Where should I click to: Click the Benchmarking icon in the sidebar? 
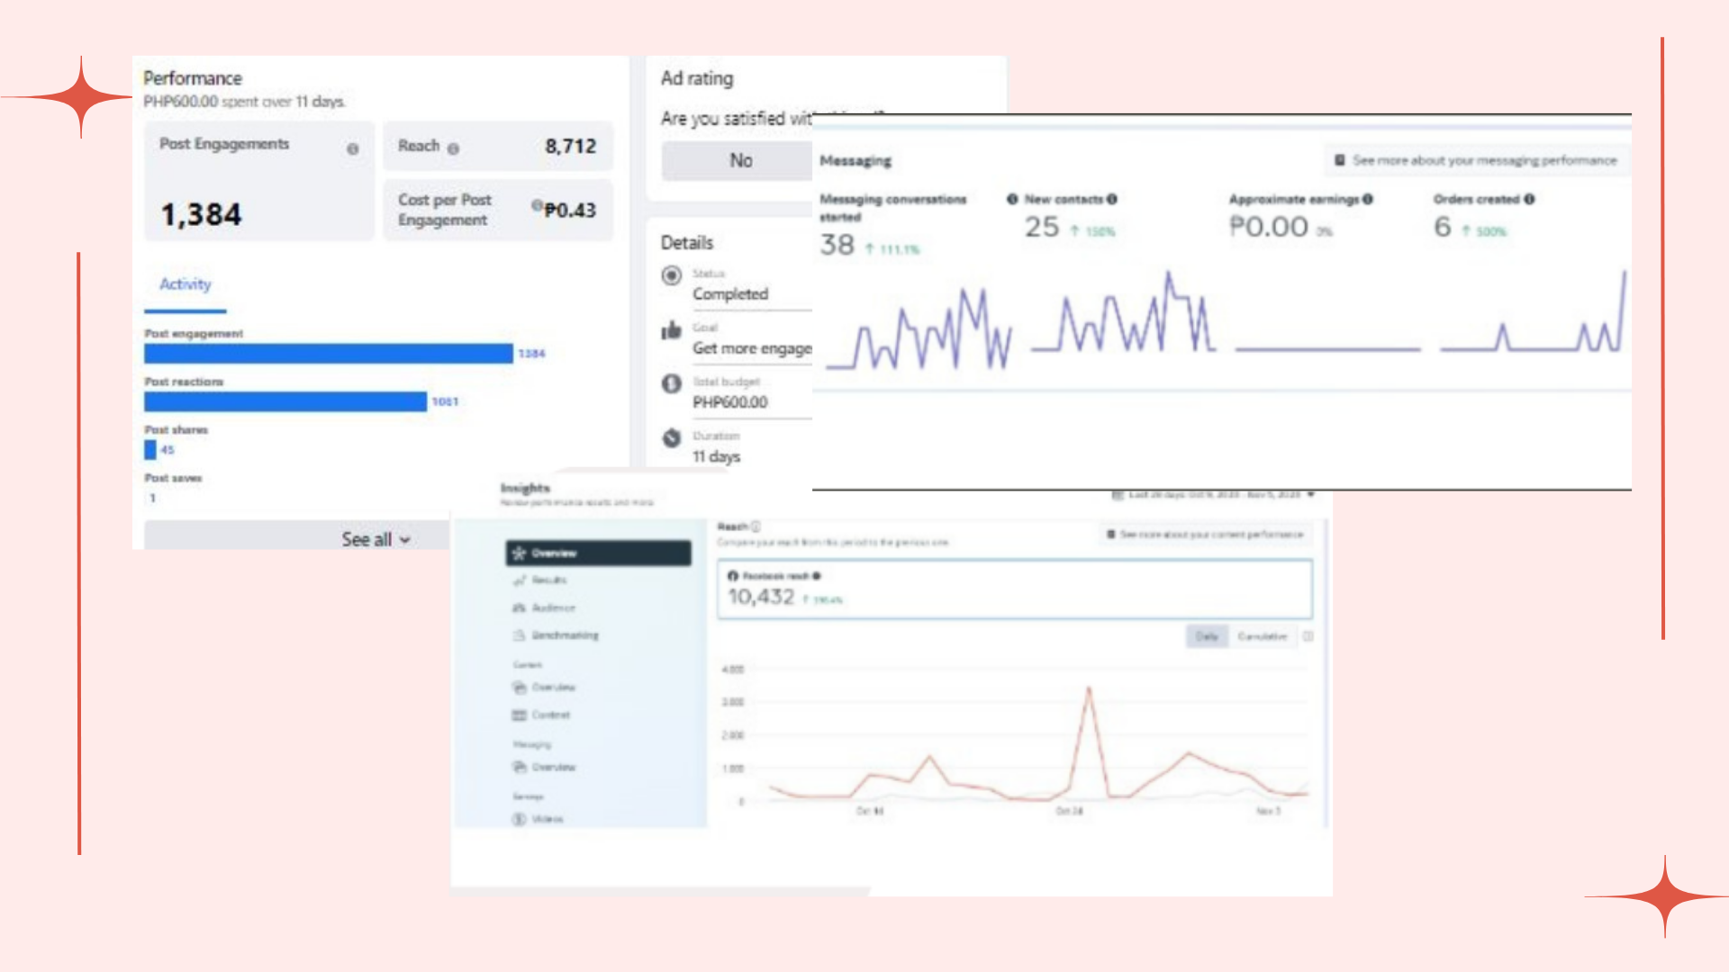[x=519, y=635]
